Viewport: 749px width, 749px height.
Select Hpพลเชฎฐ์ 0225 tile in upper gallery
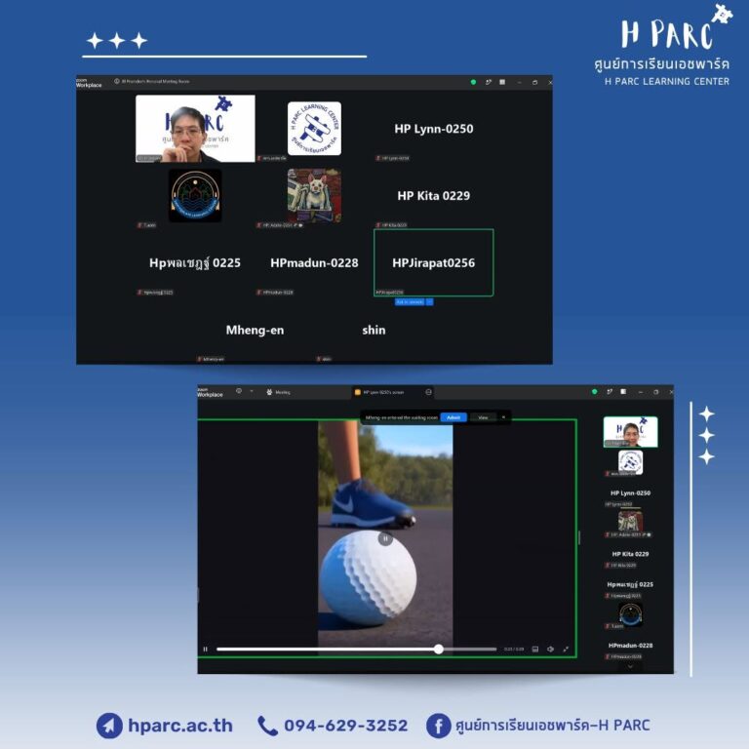(x=195, y=262)
